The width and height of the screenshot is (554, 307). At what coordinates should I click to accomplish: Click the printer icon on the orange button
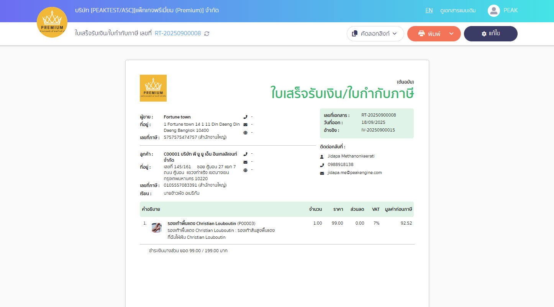click(421, 34)
